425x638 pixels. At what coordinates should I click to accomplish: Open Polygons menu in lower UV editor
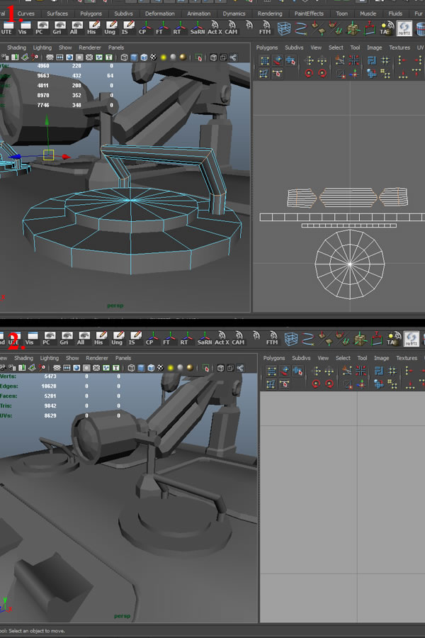tap(274, 358)
